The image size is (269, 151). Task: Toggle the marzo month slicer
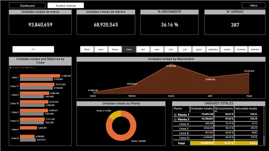(129, 49)
